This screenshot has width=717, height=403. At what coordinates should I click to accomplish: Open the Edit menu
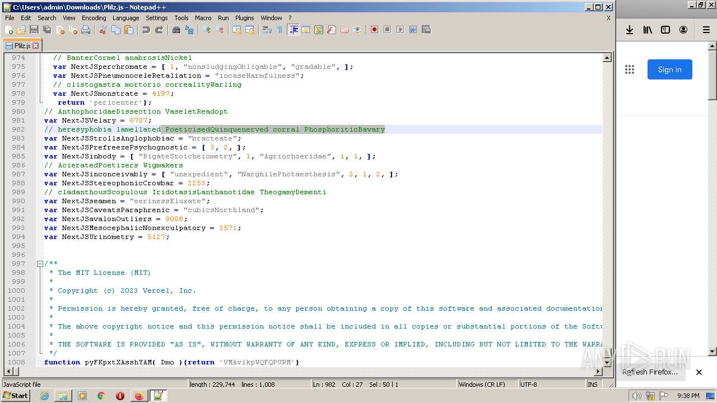click(26, 18)
